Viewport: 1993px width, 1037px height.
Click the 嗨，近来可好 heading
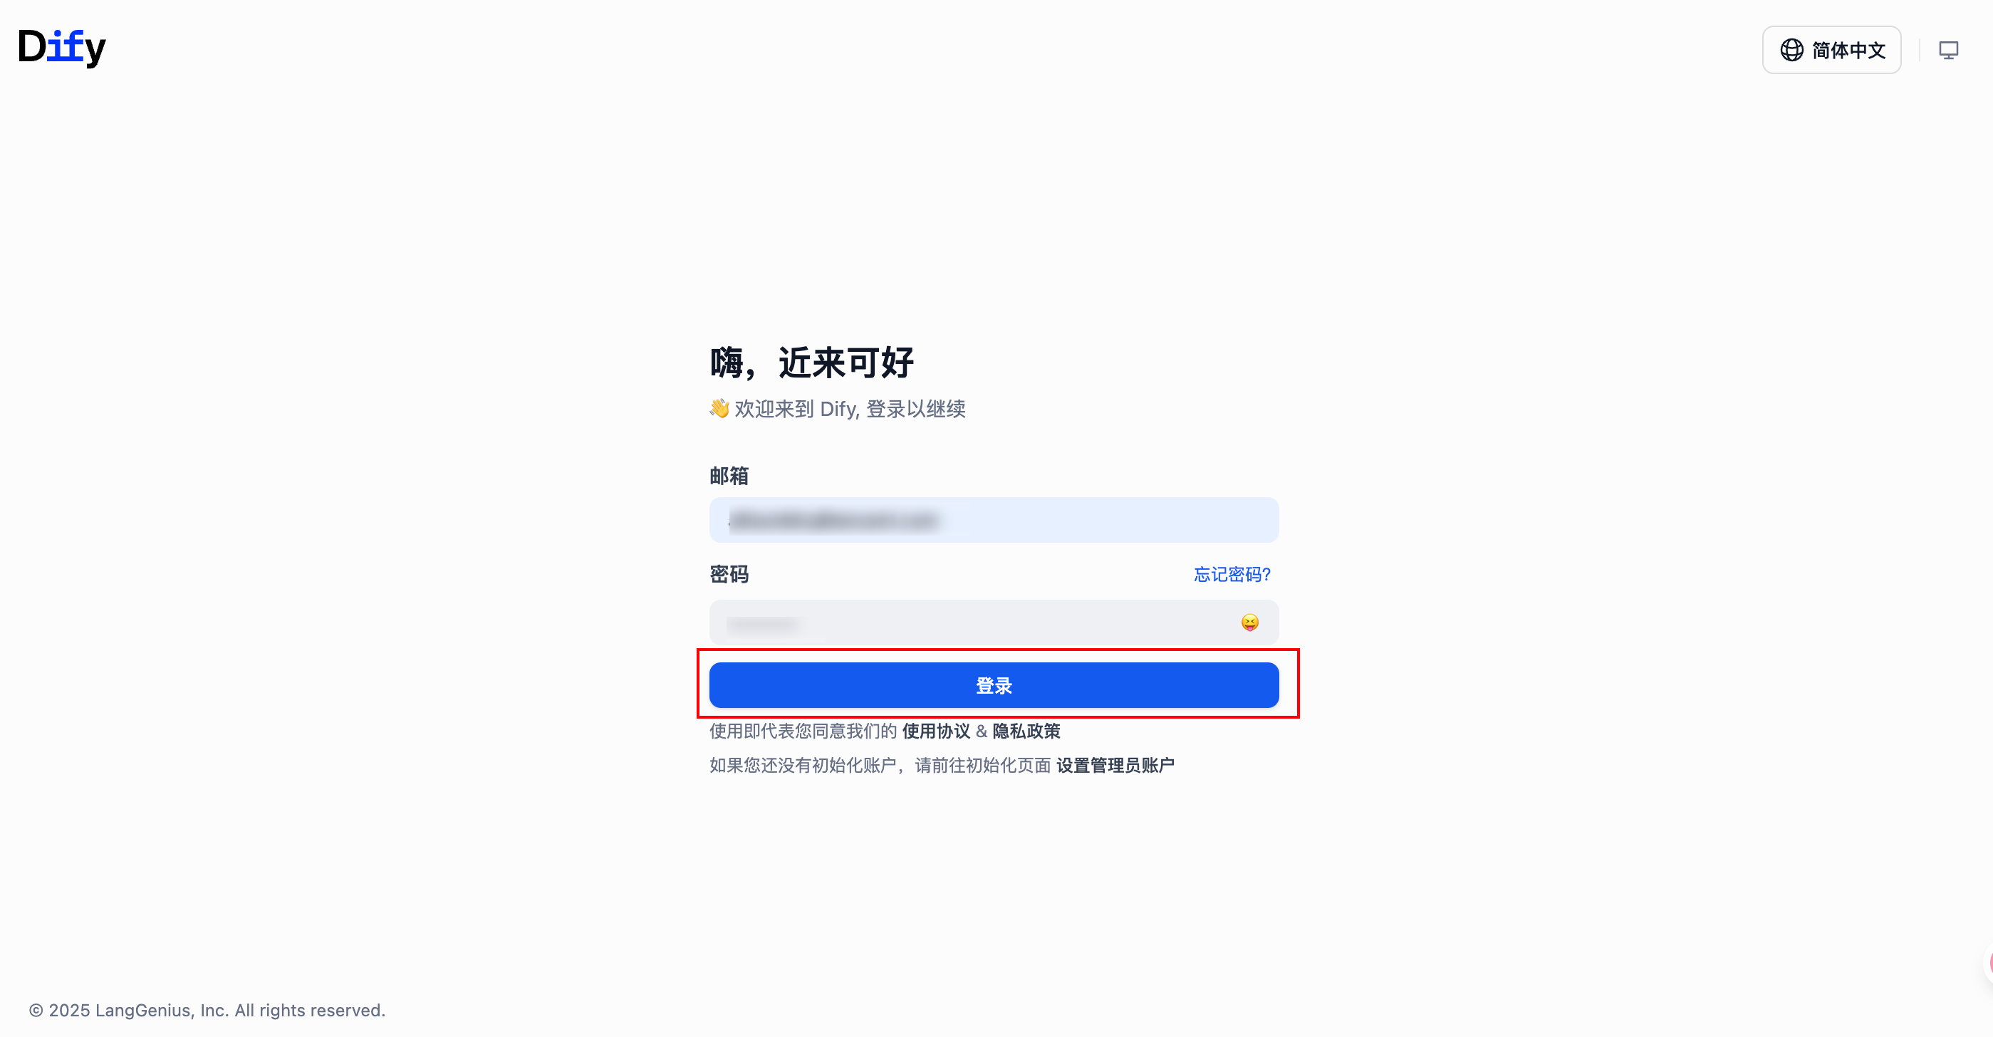coord(811,363)
